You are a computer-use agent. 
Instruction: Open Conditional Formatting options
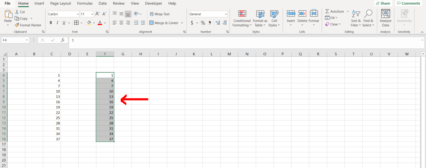[x=242, y=18]
